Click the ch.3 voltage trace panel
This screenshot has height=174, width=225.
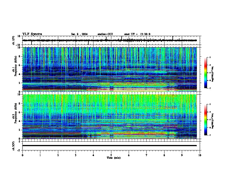tap(112, 146)
